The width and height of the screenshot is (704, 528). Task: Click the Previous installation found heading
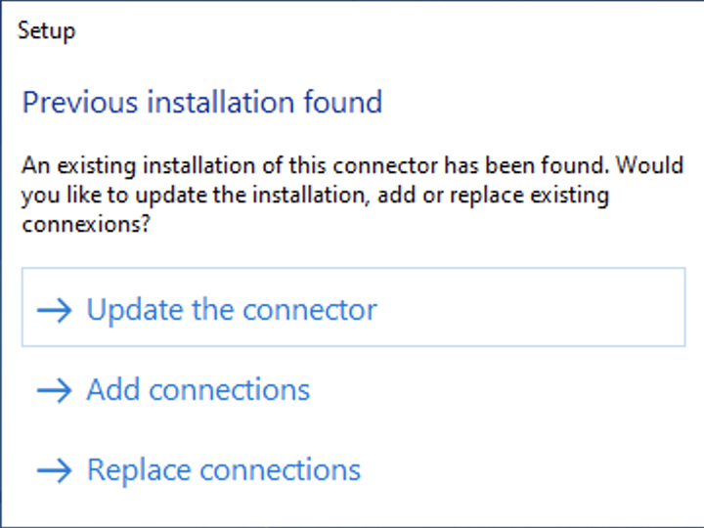click(x=201, y=102)
